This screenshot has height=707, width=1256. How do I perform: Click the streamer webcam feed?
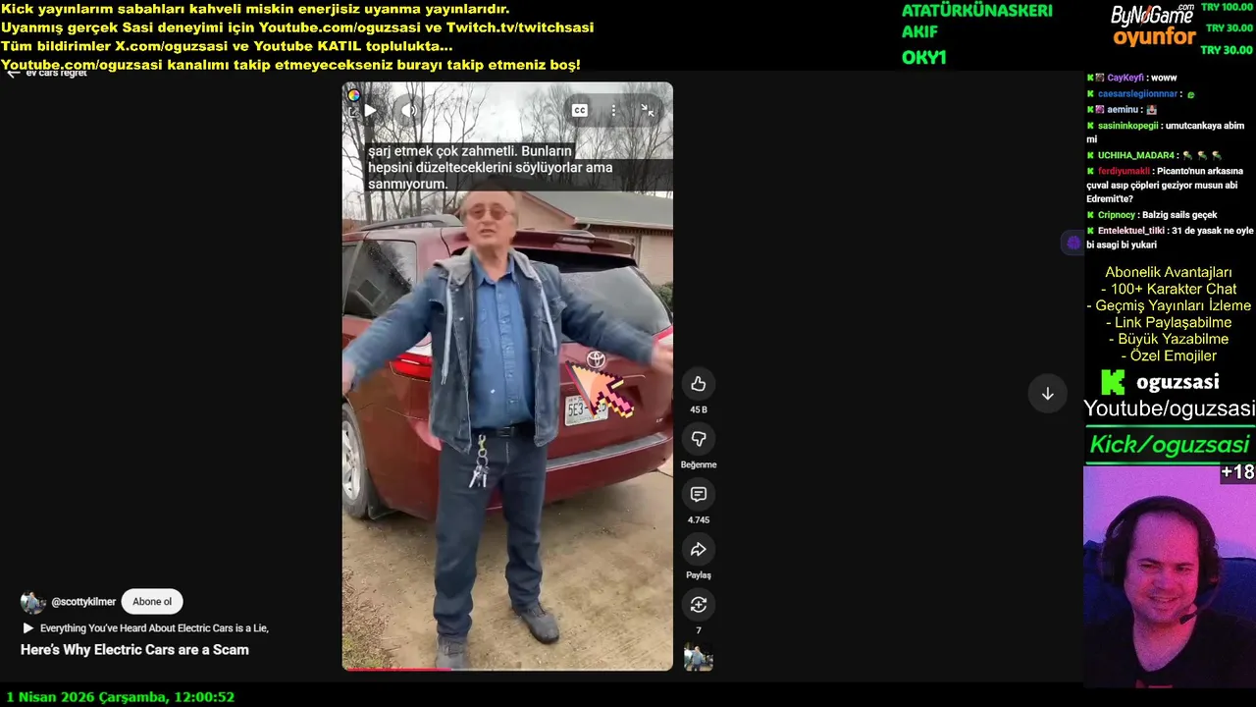(x=1169, y=575)
